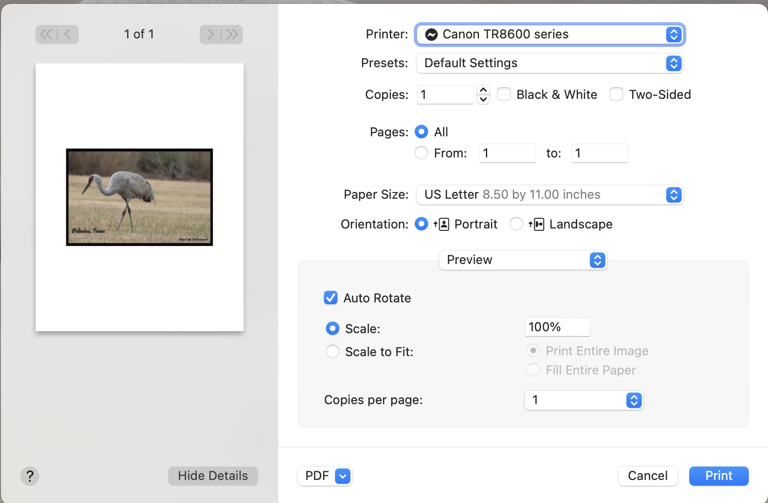This screenshot has width=768, height=503.
Task: Select the Scale to Fit radio button
Action: point(333,352)
